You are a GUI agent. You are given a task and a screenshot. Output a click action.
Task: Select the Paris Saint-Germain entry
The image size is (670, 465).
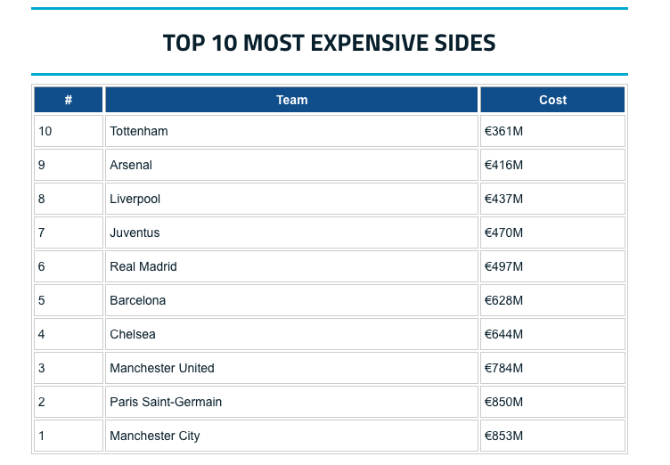coord(166,402)
